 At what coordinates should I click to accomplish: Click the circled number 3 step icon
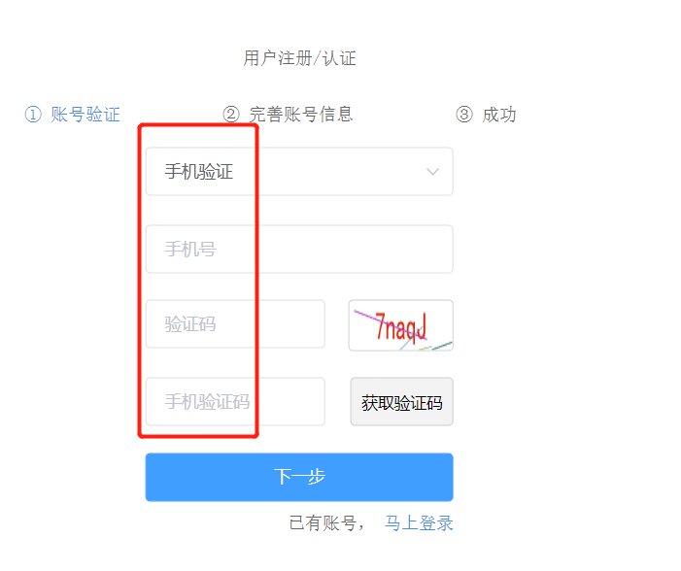click(x=463, y=115)
